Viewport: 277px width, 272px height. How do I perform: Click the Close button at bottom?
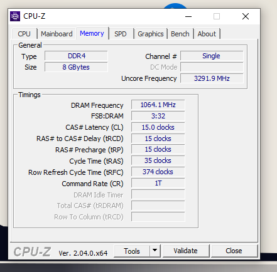pos(234,251)
